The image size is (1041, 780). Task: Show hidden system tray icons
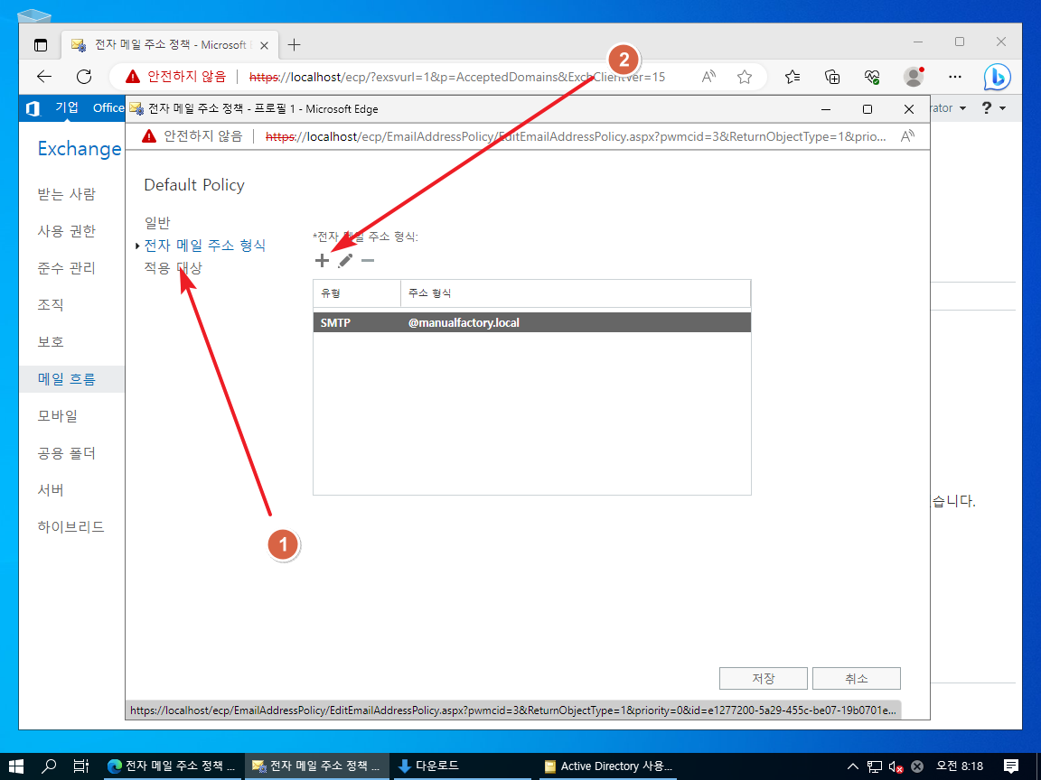[x=853, y=766]
